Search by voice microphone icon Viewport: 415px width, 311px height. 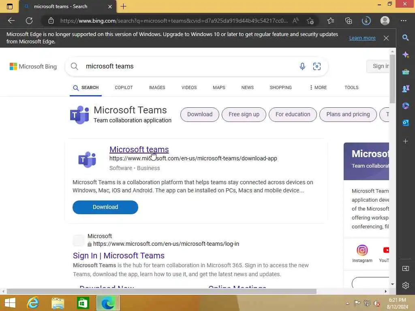(x=302, y=66)
